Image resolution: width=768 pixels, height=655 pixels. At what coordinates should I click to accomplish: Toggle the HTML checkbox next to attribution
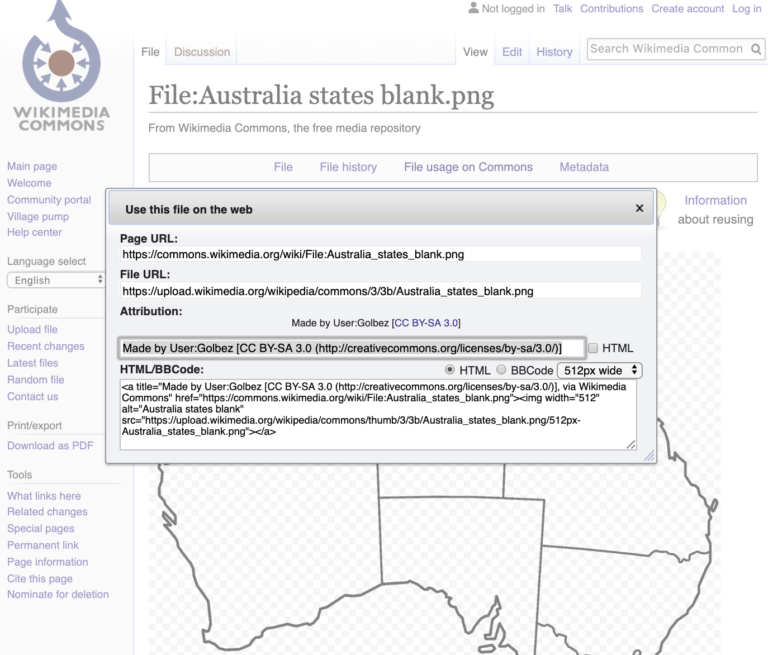[593, 348]
